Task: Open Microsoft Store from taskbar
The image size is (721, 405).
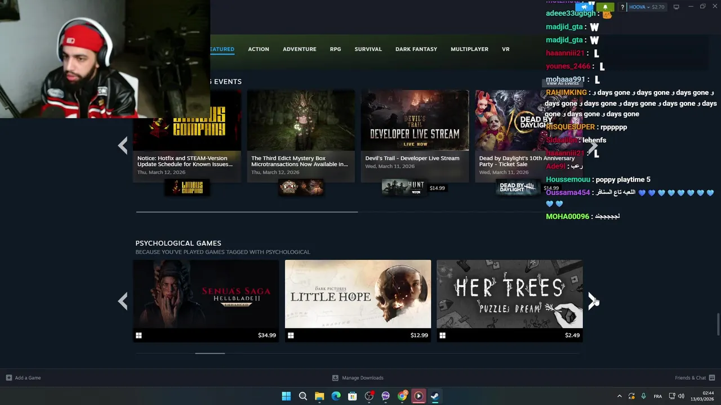Action: click(353, 396)
